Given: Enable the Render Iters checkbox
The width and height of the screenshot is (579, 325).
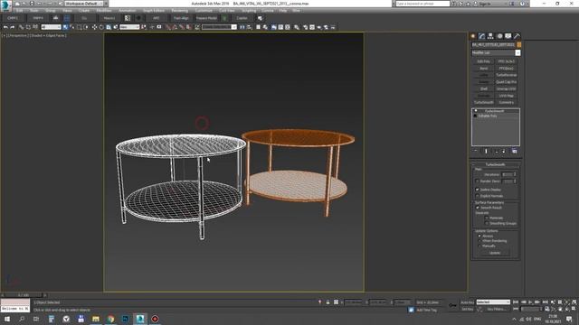Looking at the screenshot, I should (477, 181).
